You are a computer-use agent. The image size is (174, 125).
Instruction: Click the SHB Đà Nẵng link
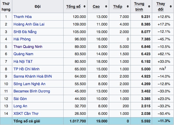[x=25, y=32]
